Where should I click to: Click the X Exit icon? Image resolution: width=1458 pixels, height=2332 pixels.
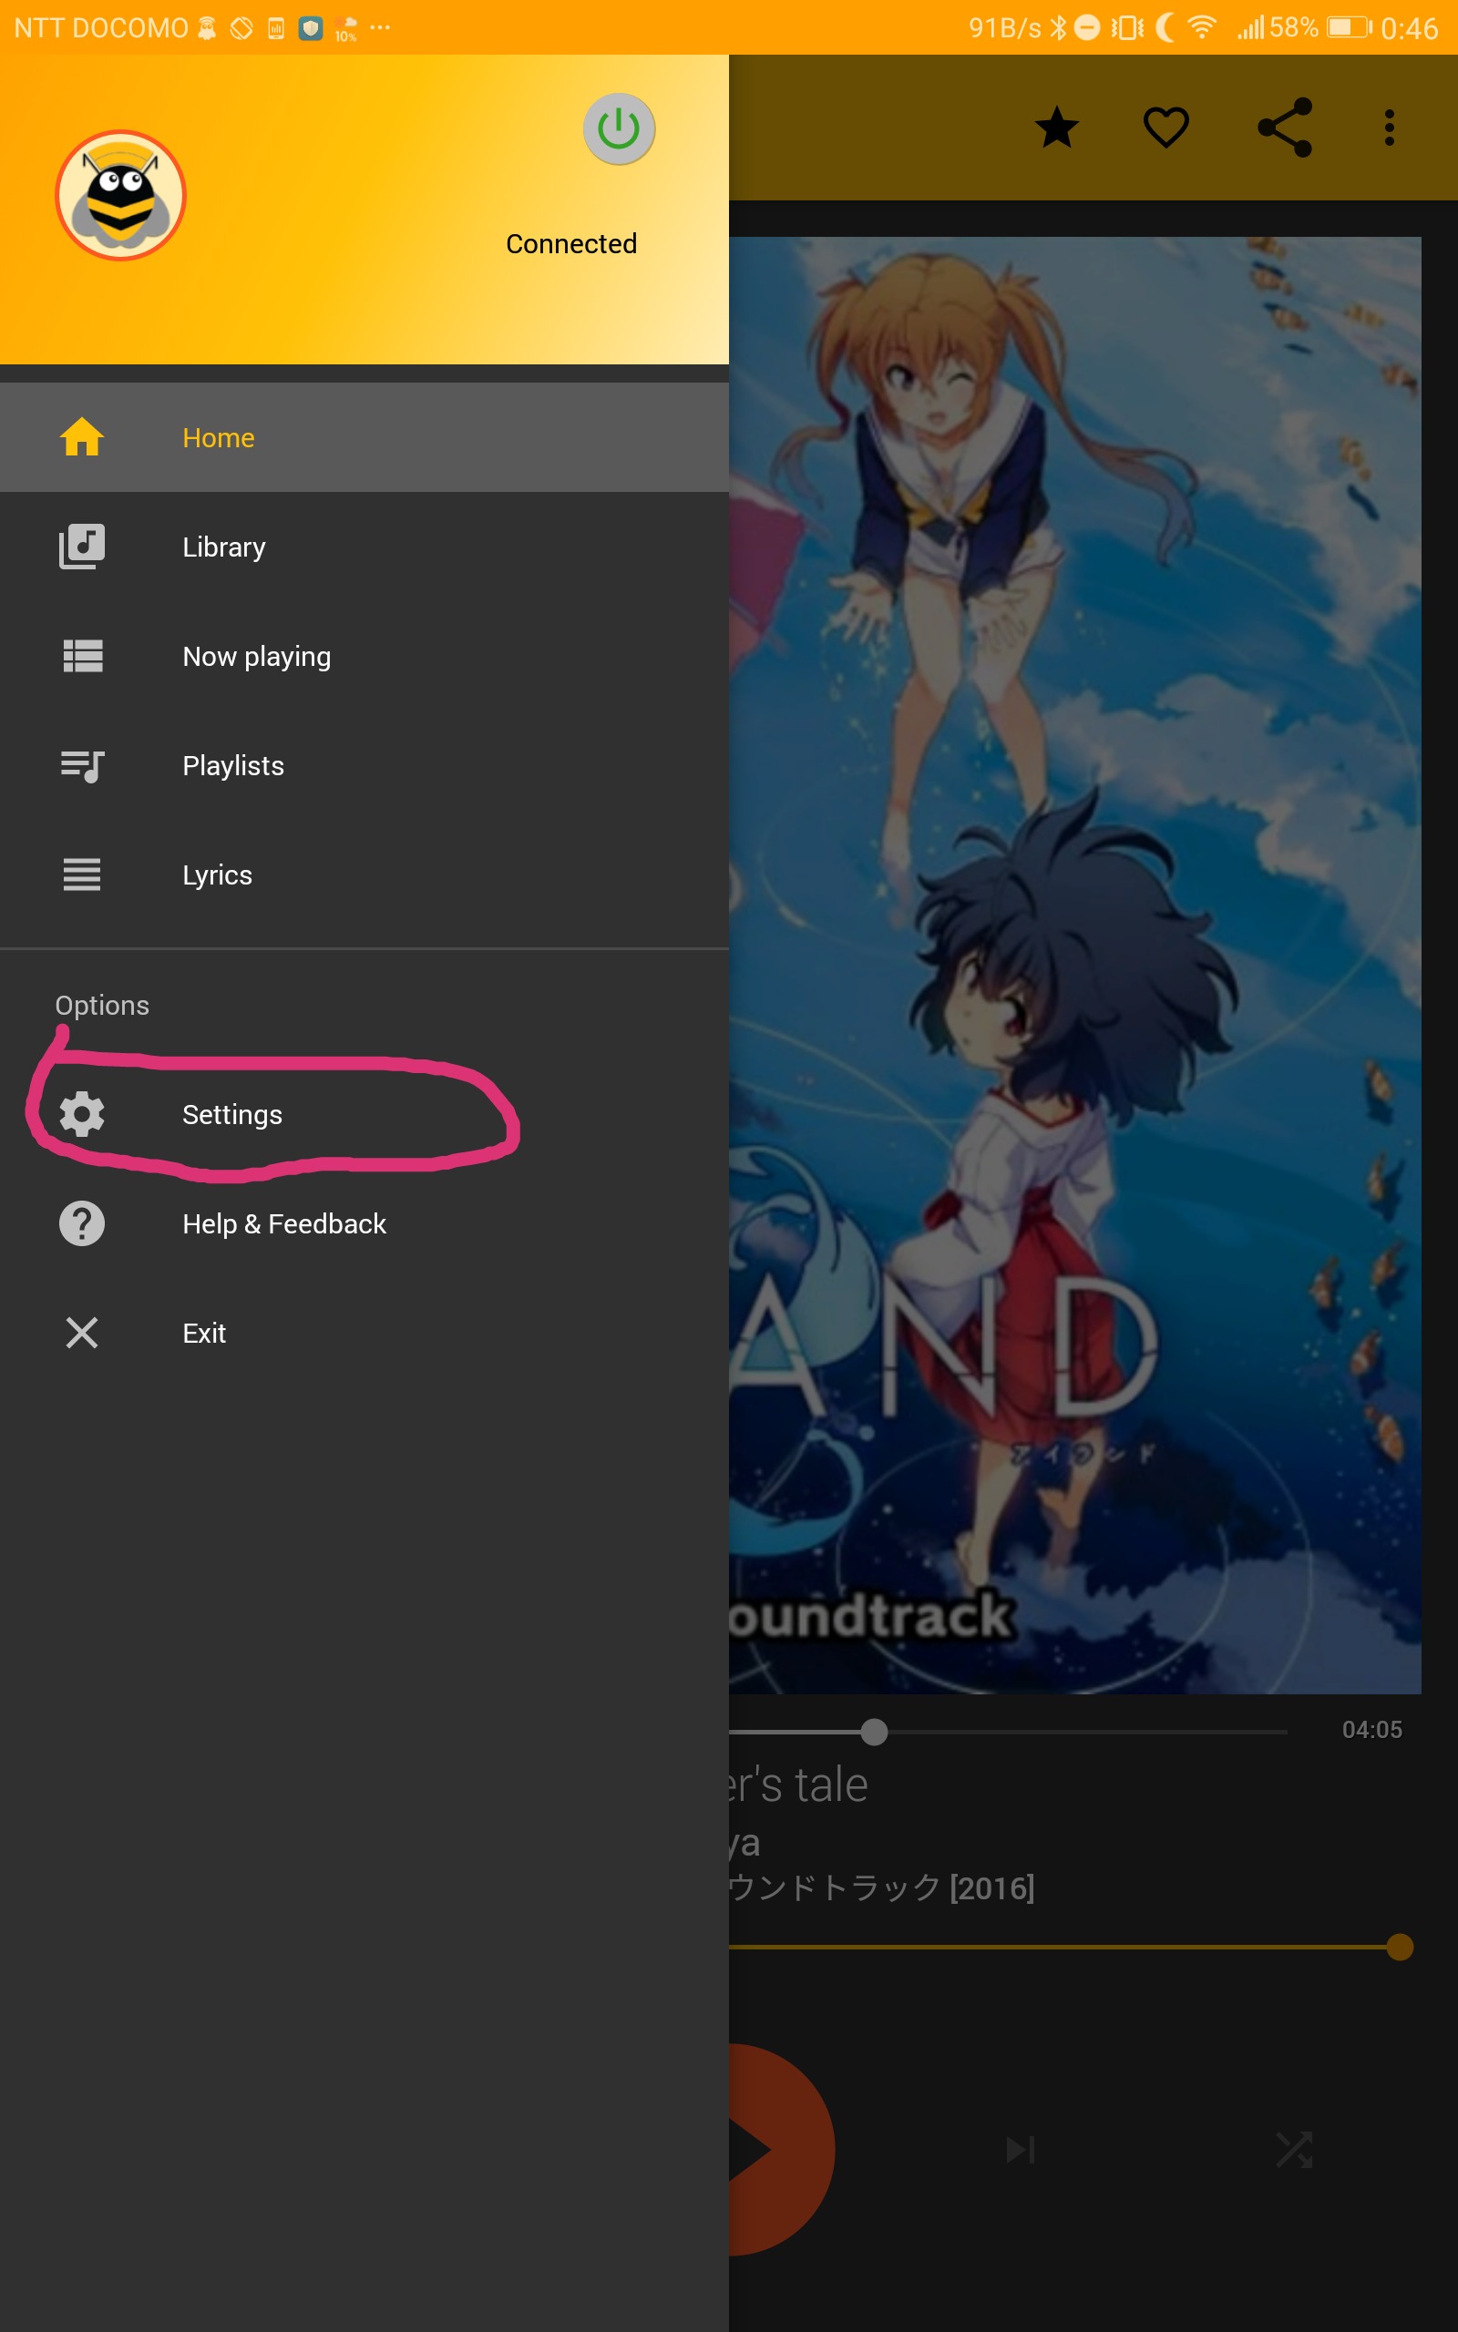[82, 1334]
